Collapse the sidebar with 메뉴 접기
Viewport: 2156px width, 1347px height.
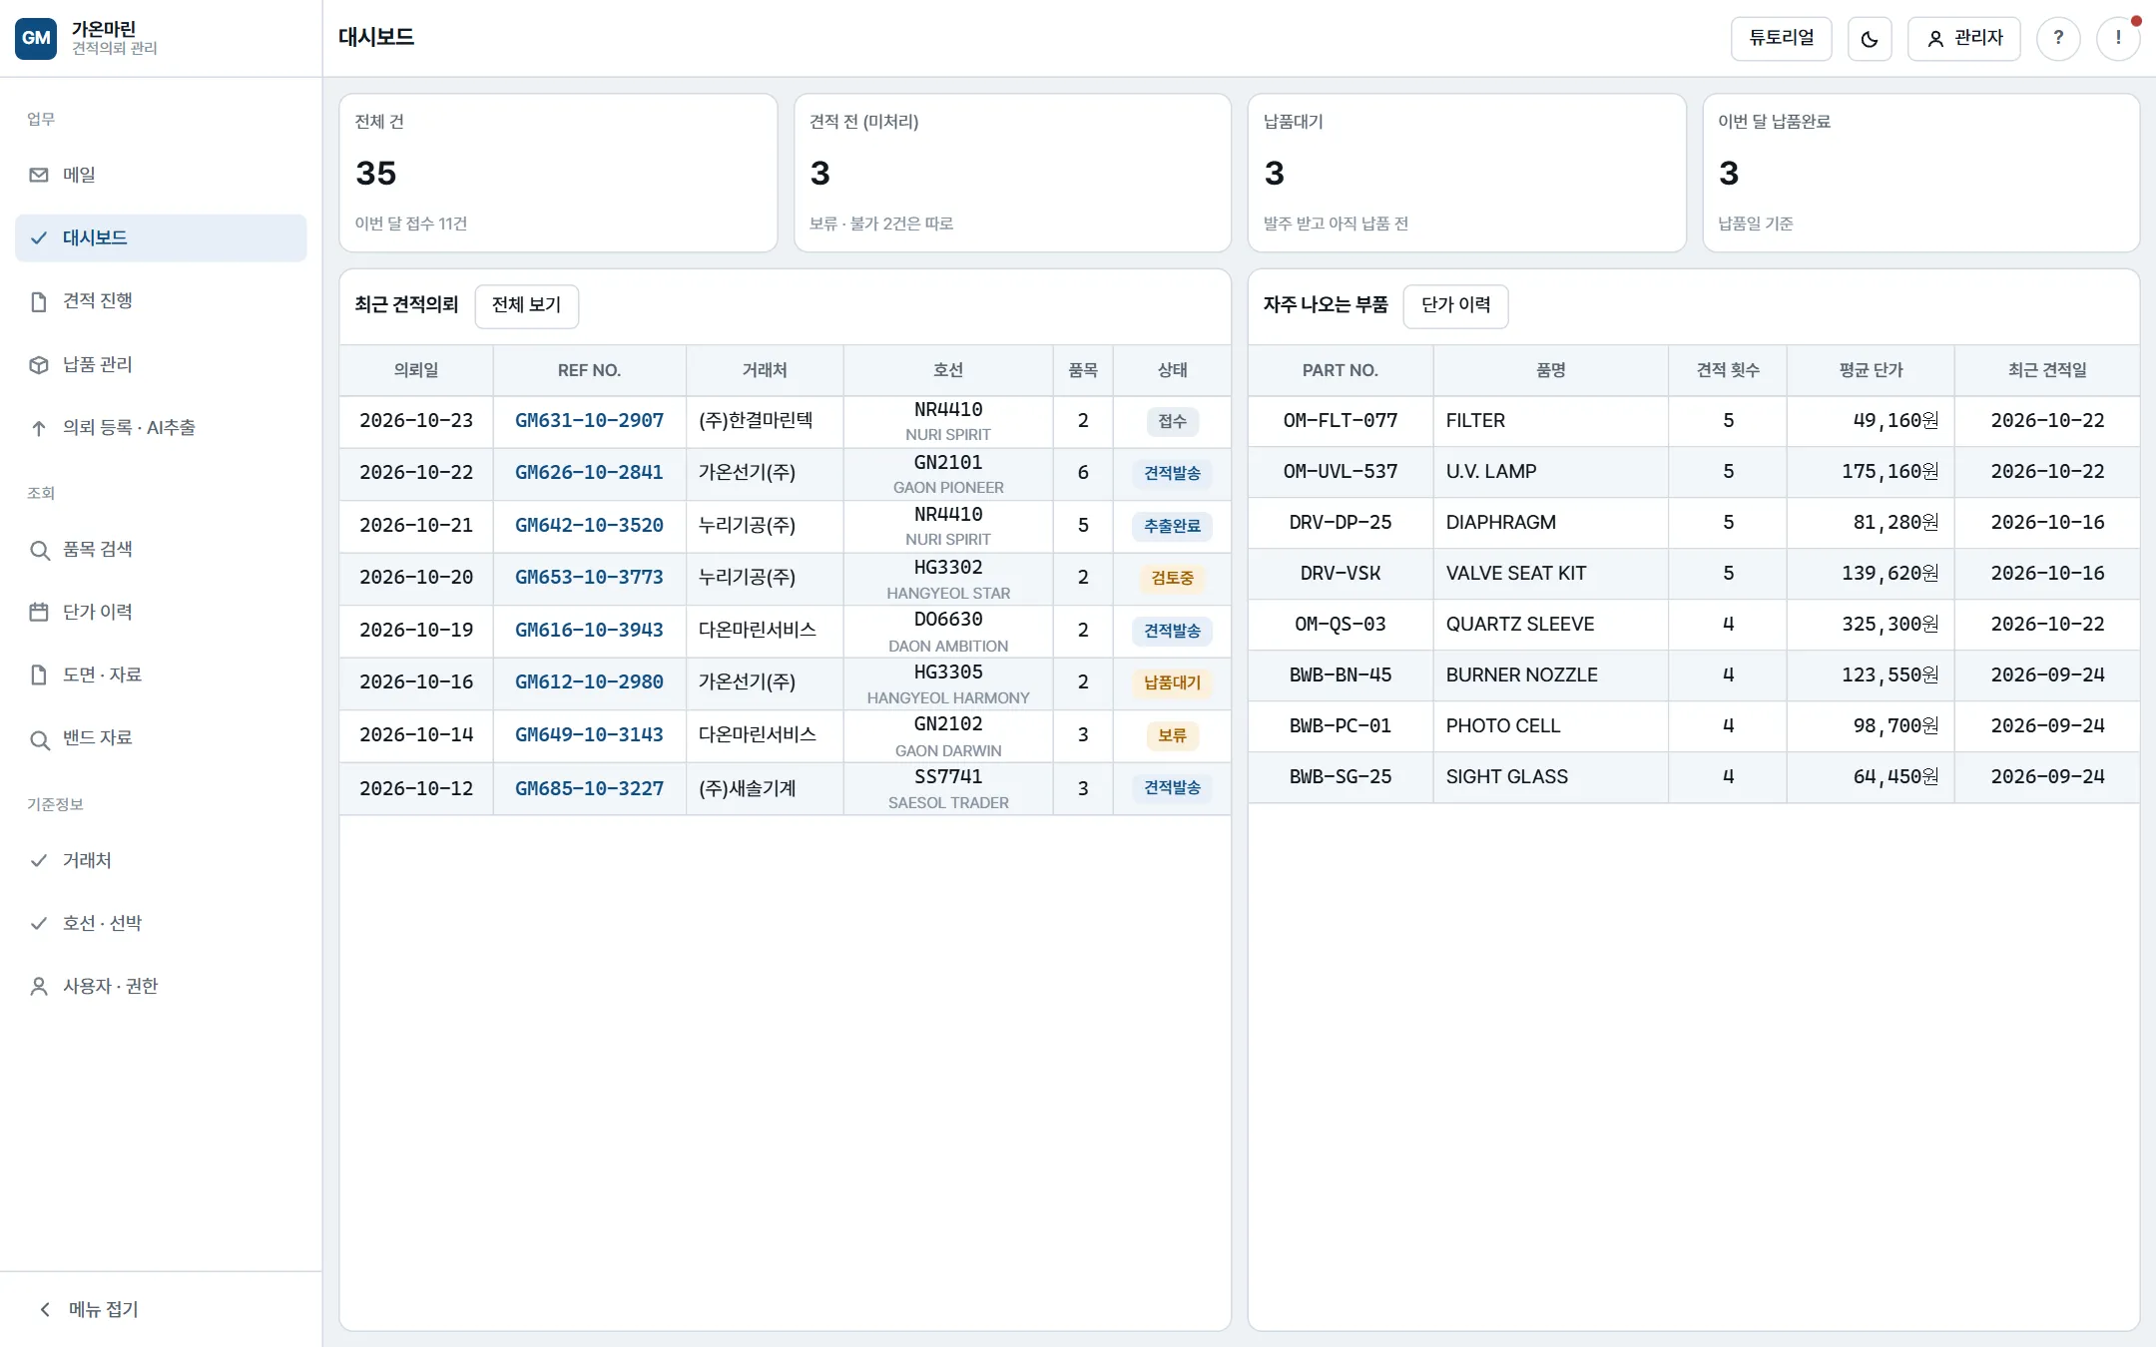pyautogui.click(x=161, y=1309)
